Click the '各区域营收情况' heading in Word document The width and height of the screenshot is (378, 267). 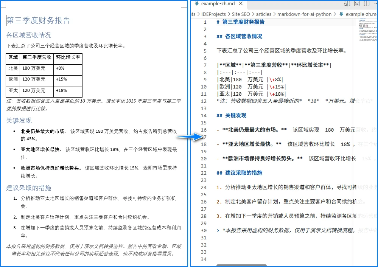tap(29, 35)
